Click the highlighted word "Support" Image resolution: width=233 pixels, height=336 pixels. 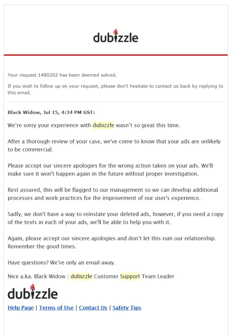(130, 277)
